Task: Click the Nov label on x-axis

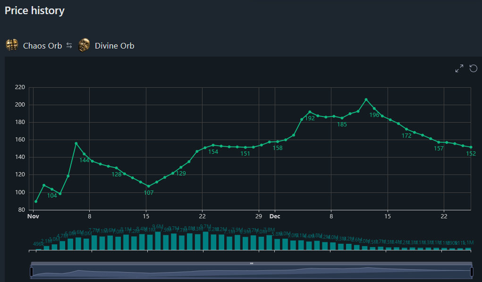Action: tap(33, 216)
